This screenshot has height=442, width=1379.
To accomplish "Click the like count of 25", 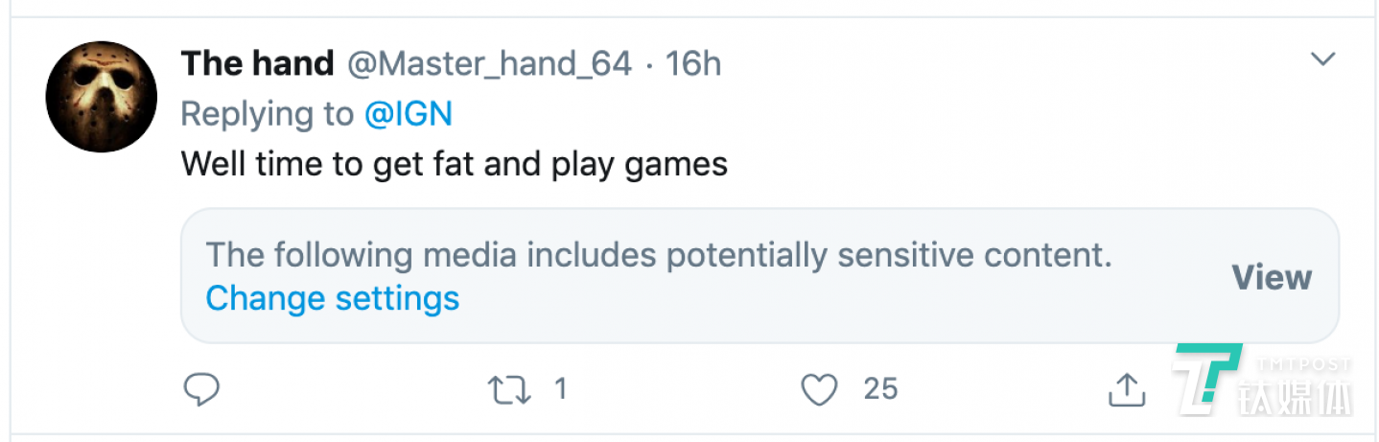I will (880, 388).
